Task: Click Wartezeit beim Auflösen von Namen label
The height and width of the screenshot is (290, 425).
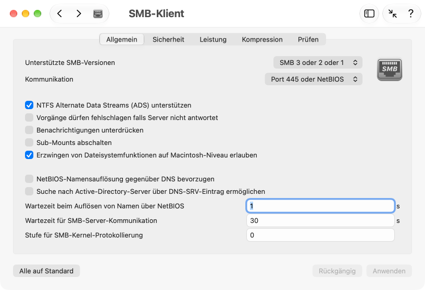Action: click(105, 206)
